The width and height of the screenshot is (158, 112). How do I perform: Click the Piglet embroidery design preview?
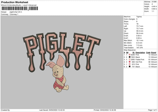[x=62, y=62]
